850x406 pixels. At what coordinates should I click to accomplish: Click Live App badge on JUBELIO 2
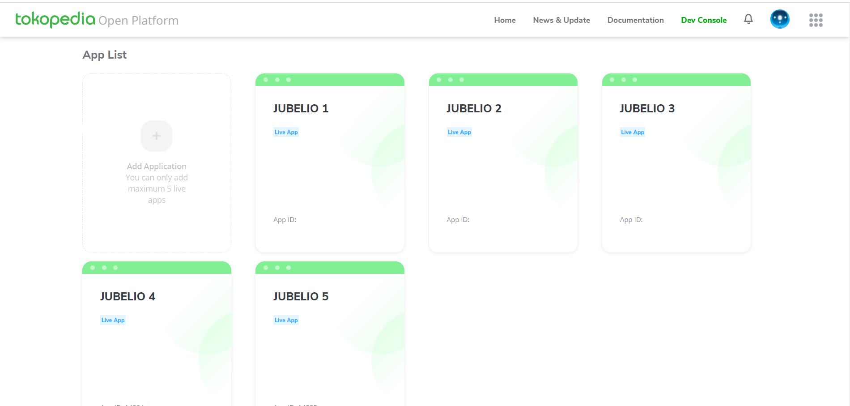[x=459, y=132]
